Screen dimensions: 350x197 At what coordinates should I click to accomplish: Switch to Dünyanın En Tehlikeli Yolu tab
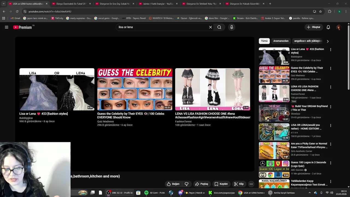point(202,4)
